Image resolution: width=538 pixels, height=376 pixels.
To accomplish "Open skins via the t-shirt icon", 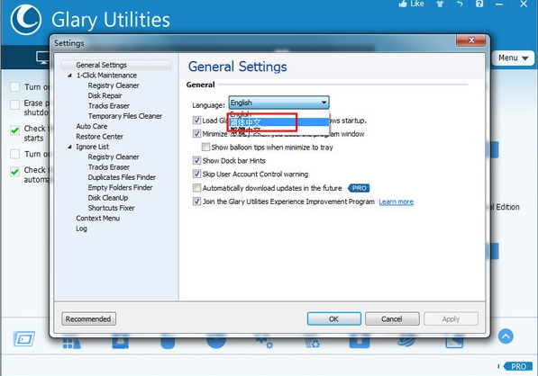I will [440, 4].
